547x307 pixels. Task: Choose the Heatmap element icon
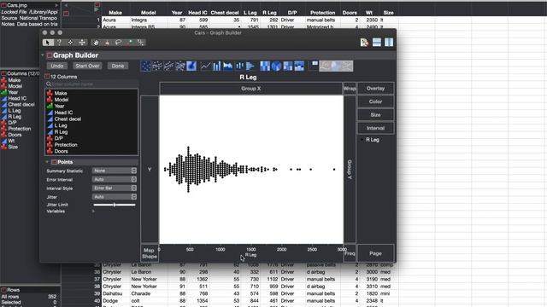[265, 66]
